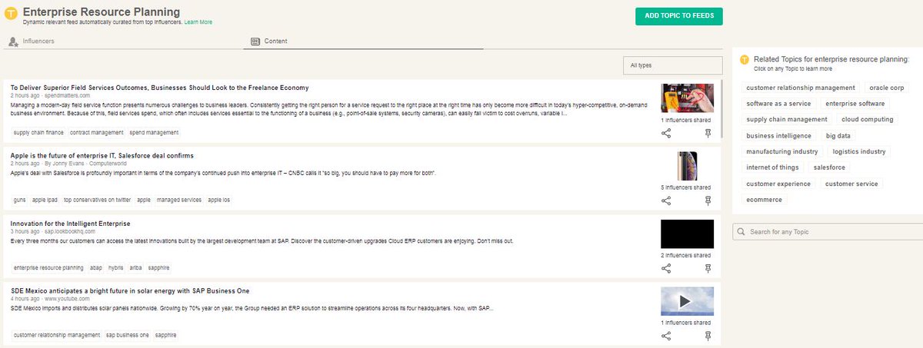923x348 pixels.
Task: Click the supply chain finance tag
Action: (x=38, y=132)
